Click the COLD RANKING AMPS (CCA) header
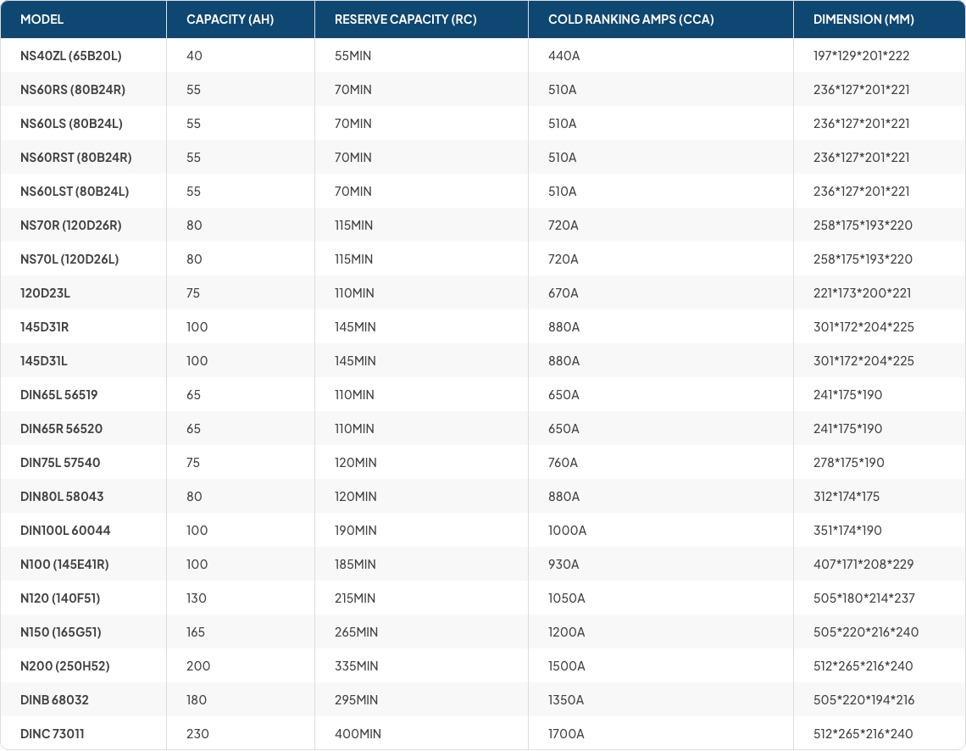 (x=630, y=19)
